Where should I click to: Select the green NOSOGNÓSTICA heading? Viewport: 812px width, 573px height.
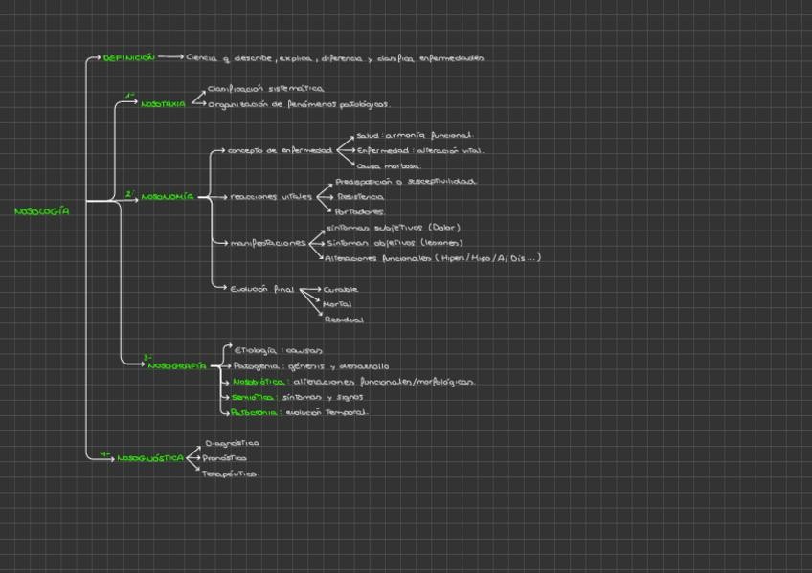tap(150, 458)
